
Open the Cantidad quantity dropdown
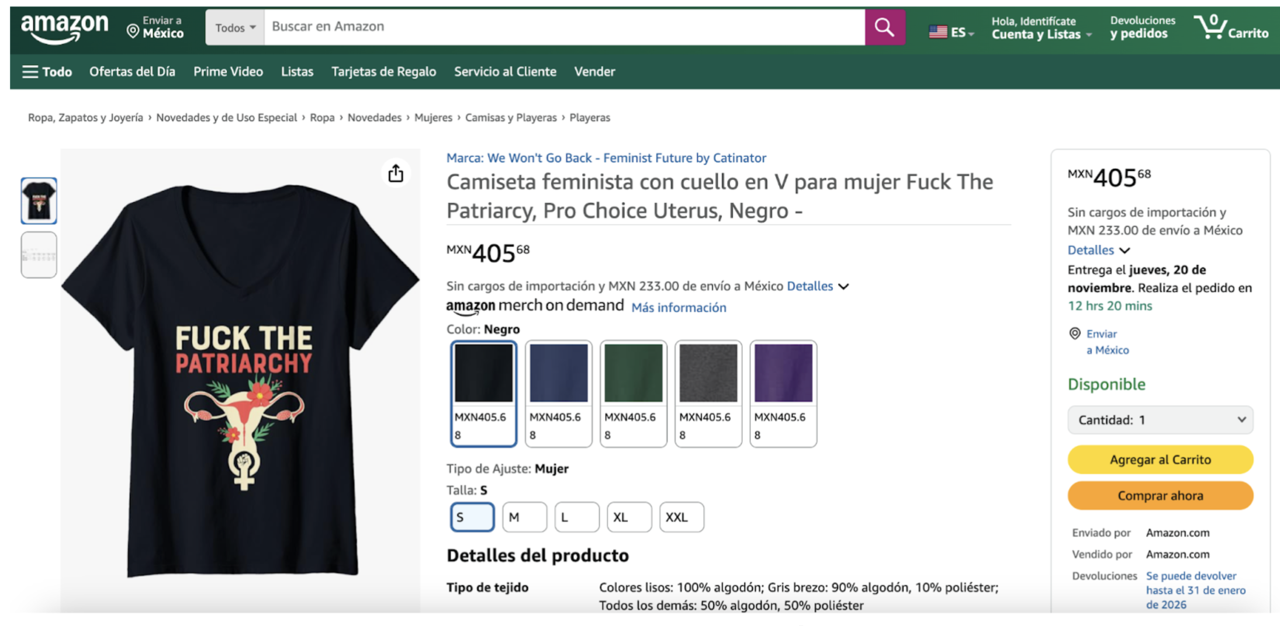1160,420
